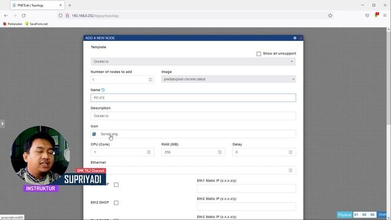
Task: Bookmark this page with the star icon
Action: pos(330,15)
